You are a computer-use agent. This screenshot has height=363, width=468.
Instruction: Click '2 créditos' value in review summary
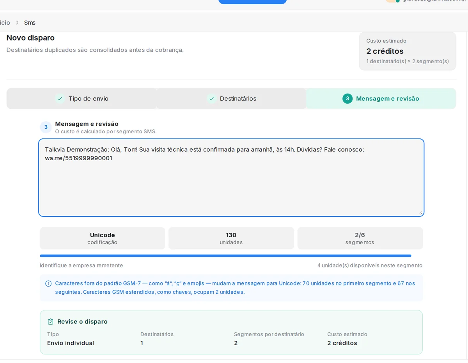[342, 343]
